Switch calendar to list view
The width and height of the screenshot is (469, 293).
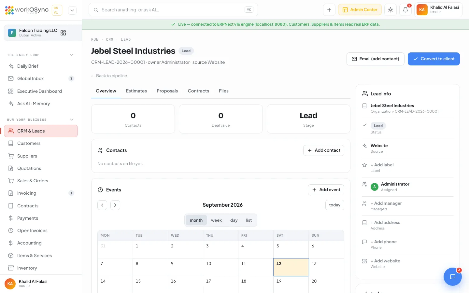click(x=249, y=220)
